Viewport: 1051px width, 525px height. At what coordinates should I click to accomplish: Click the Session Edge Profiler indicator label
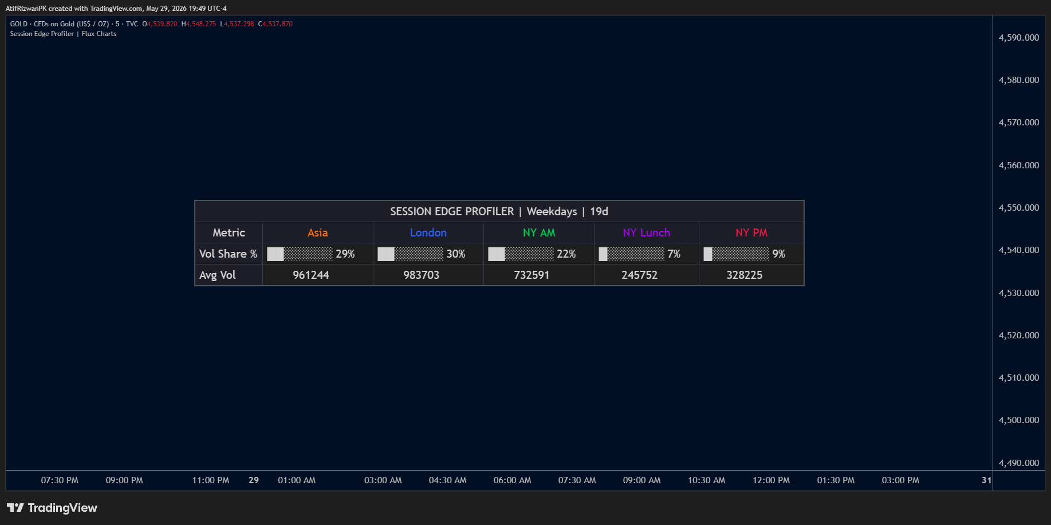[x=63, y=34]
